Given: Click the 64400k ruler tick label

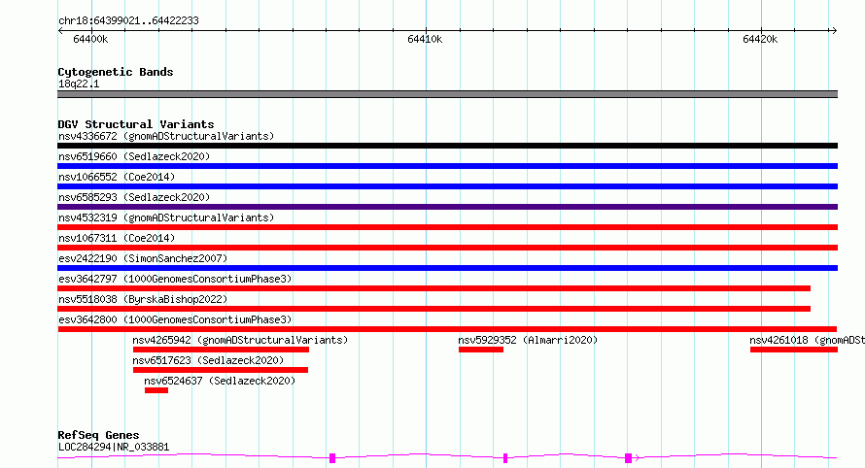Looking at the screenshot, I should coord(90,39).
